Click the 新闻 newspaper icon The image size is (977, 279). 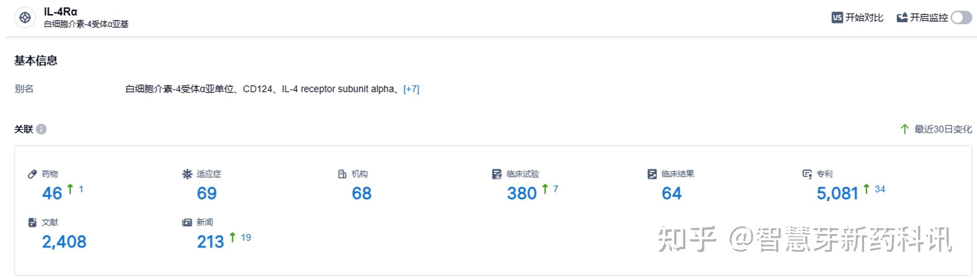pyautogui.click(x=187, y=222)
